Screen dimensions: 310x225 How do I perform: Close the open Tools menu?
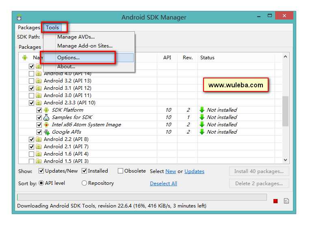52,28
